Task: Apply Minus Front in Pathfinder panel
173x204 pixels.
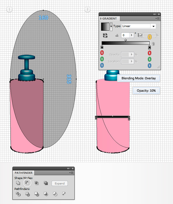Action: click(x=27, y=183)
